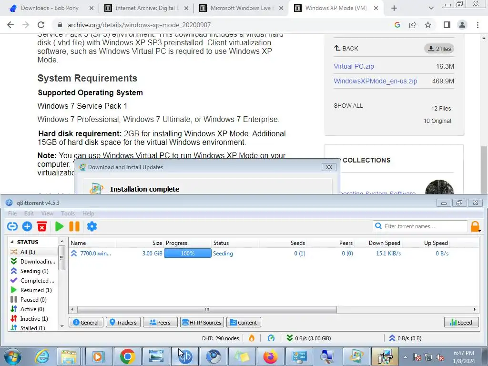The height and width of the screenshot is (366, 488).
Task: Download WindowsXPMode_en-us.zip link
Action: (375, 81)
